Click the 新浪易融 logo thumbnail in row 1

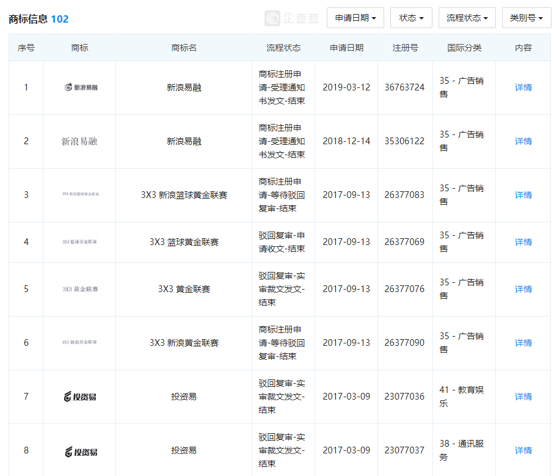81,87
